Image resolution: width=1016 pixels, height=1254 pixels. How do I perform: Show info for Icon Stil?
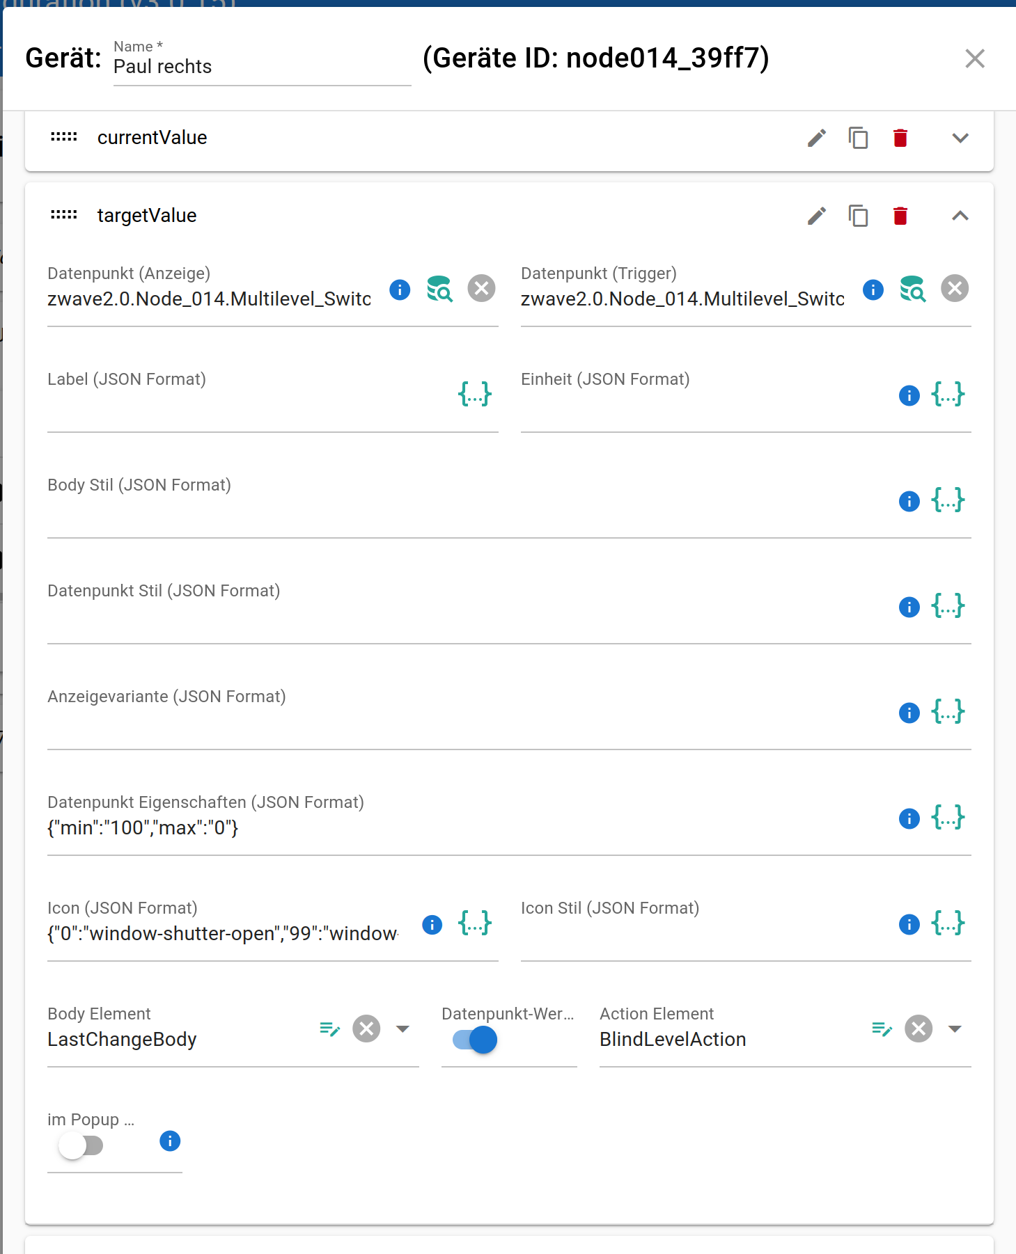pos(909,924)
